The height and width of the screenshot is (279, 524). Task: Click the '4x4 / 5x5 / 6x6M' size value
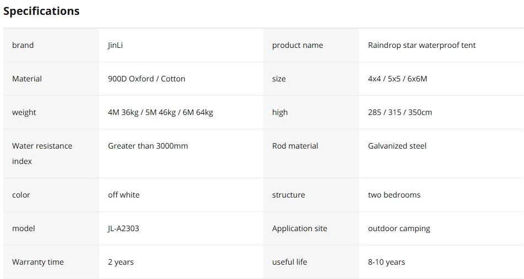point(397,79)
